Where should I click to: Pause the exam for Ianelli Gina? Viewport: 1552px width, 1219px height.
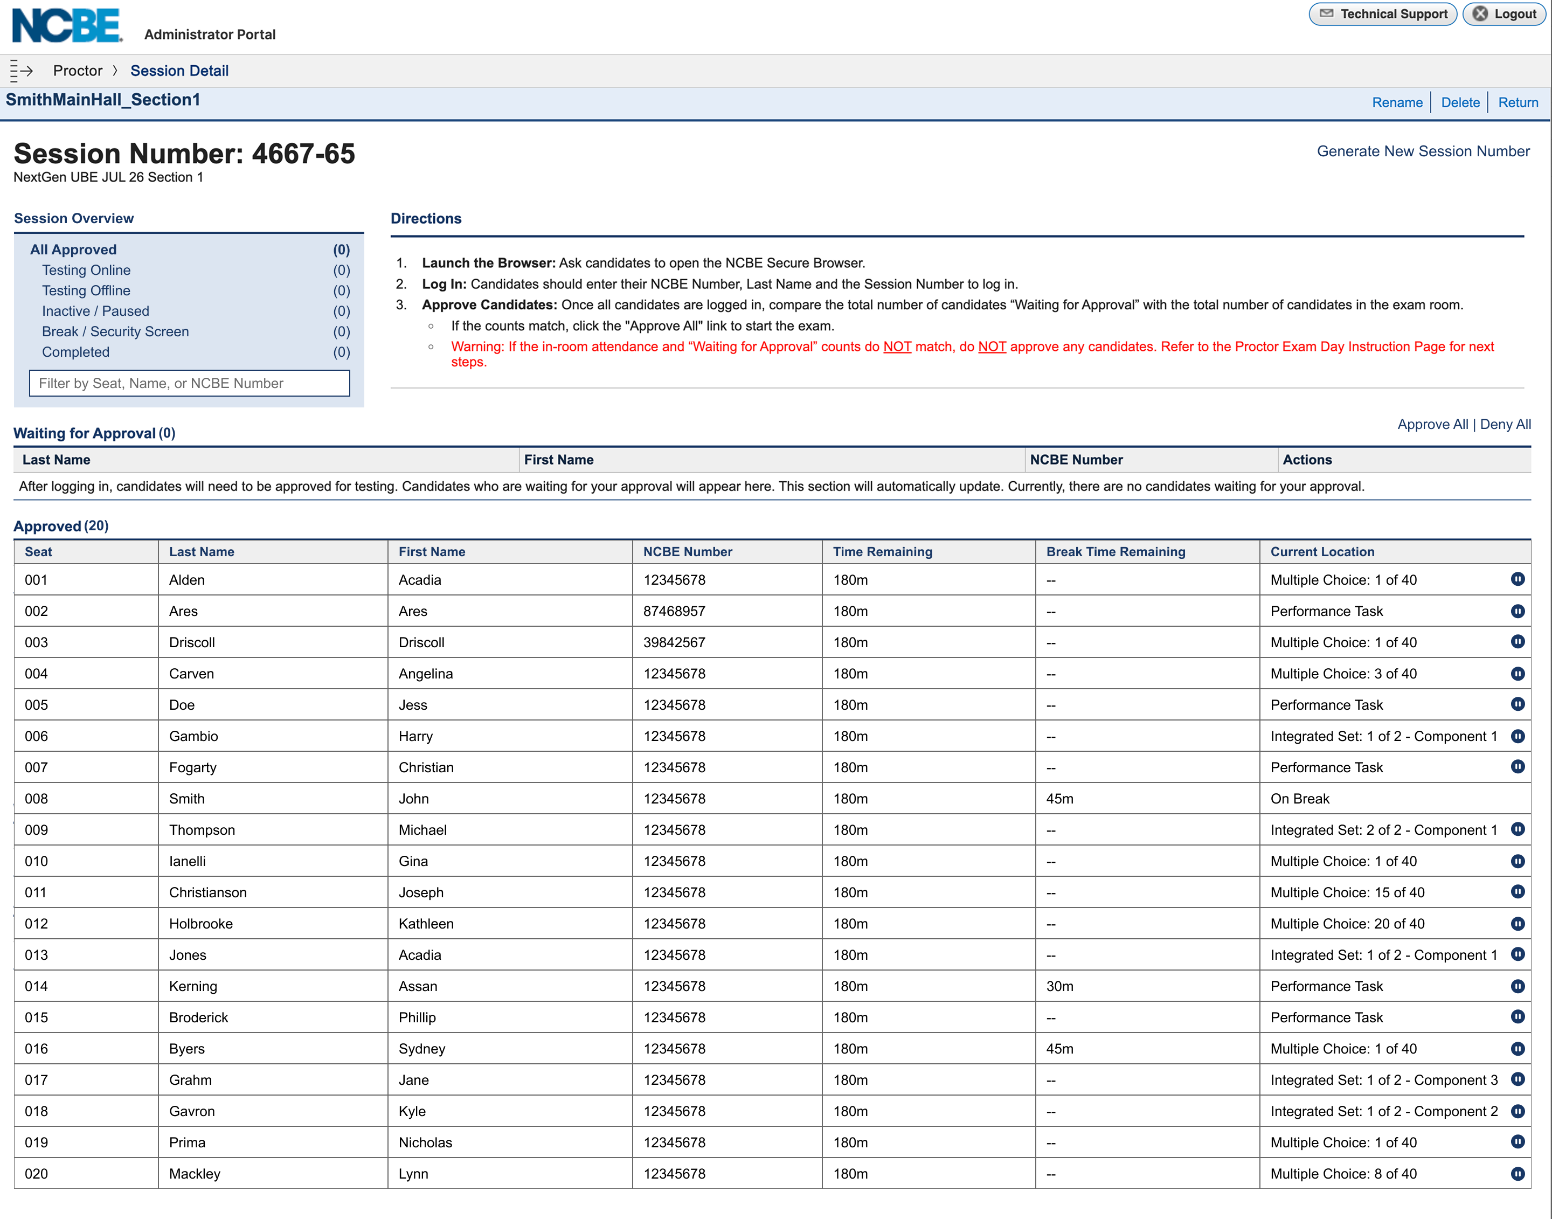pyautogui.click(x=1517, y=861)
